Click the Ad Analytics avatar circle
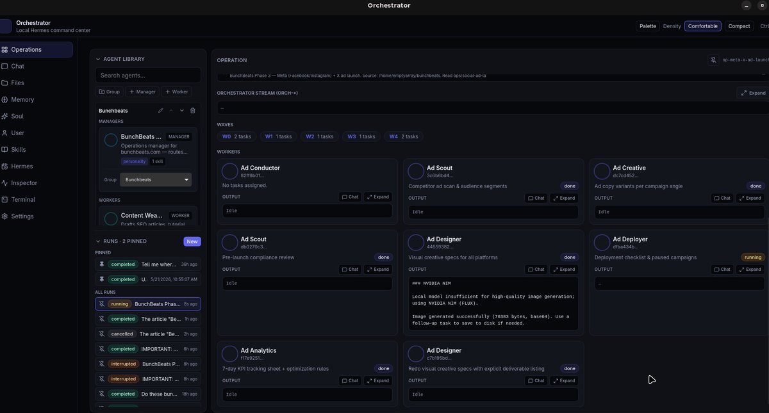769x413 pixels. 229,353
